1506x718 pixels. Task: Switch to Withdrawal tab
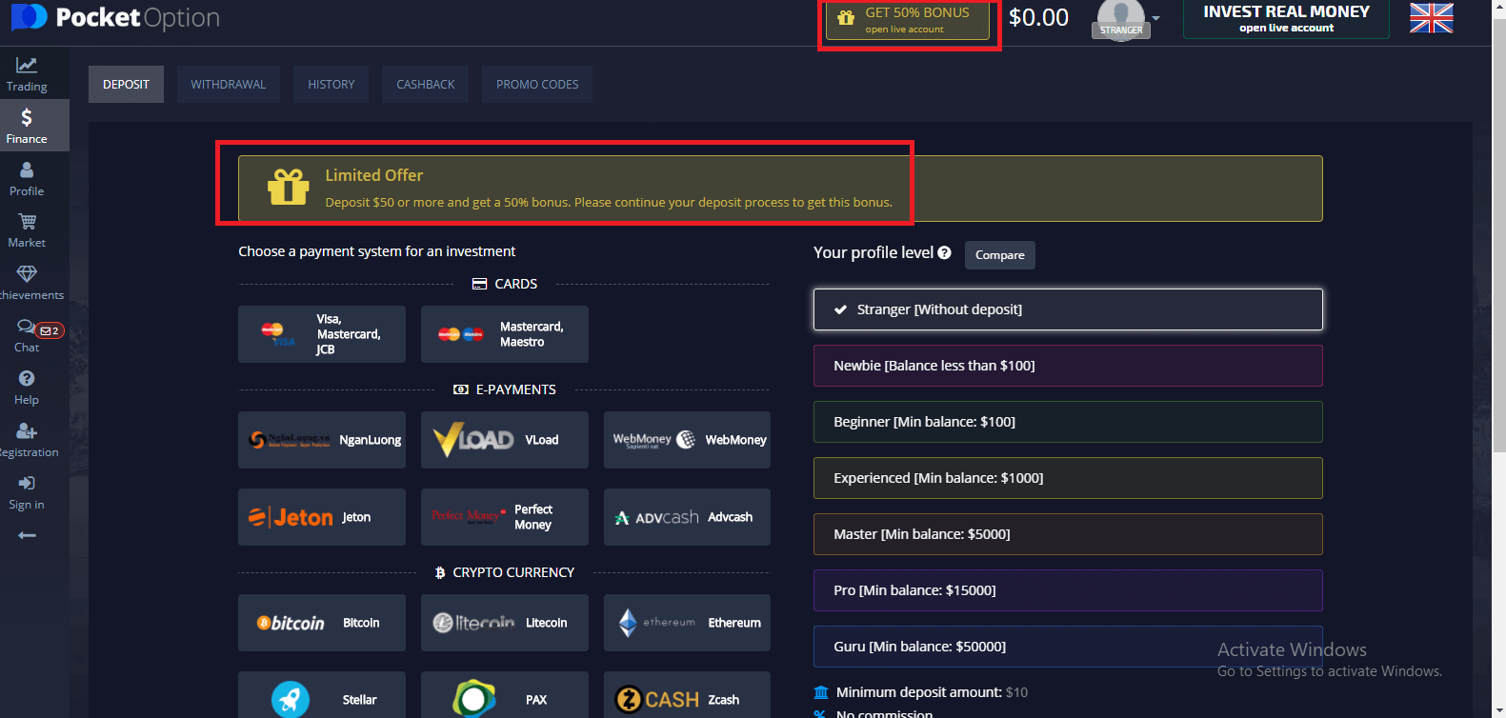pyautogui.click(x=228, y=85)
